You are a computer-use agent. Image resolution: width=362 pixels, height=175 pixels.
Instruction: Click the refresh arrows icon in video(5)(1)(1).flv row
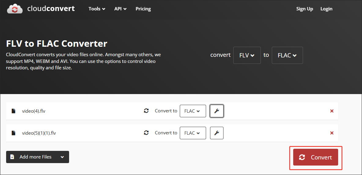coord(146,133)
